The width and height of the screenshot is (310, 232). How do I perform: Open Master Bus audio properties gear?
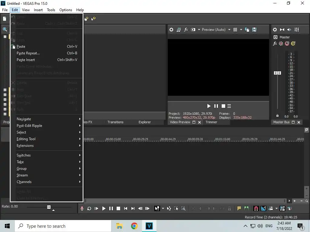coord(275,30)
